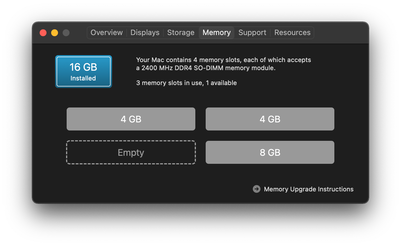This screenshot has width=401, height=246.
Task: Open the Memory Upgrade Instructions link
Action: (309, 189)
